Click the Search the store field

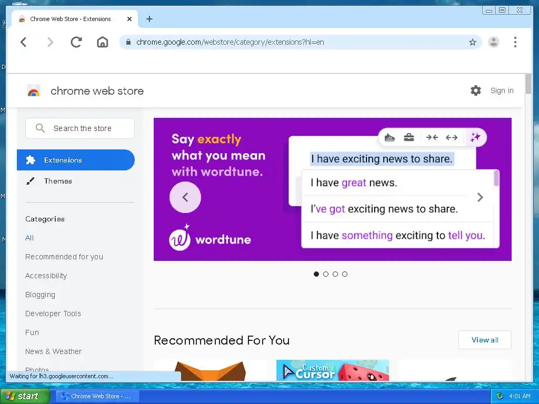click(x=80, y=128)
